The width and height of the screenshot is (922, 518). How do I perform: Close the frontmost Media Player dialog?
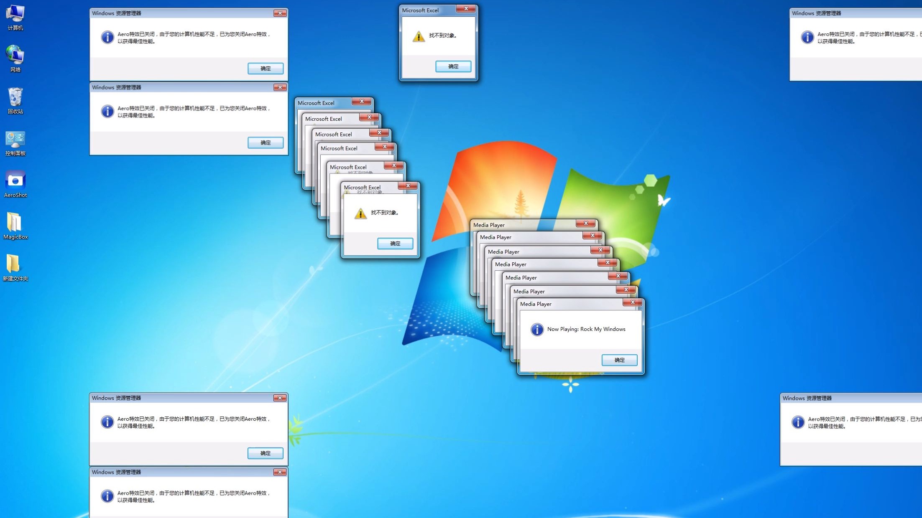(633, 302)
